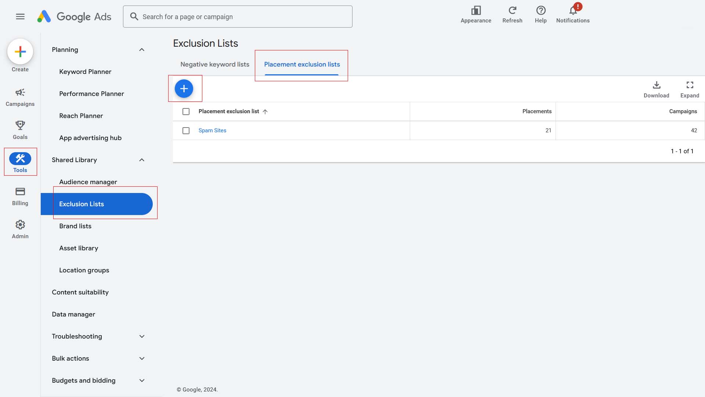The height and width of the screenshot is (397, 705).
Task: Open the hamburger main menu
Action: (20, 17)
